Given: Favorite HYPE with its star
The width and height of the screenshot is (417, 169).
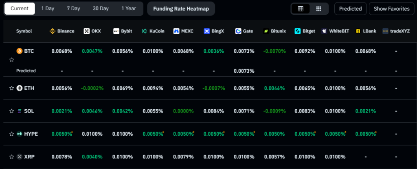Looking at the screenshot, I should (11, 134).
